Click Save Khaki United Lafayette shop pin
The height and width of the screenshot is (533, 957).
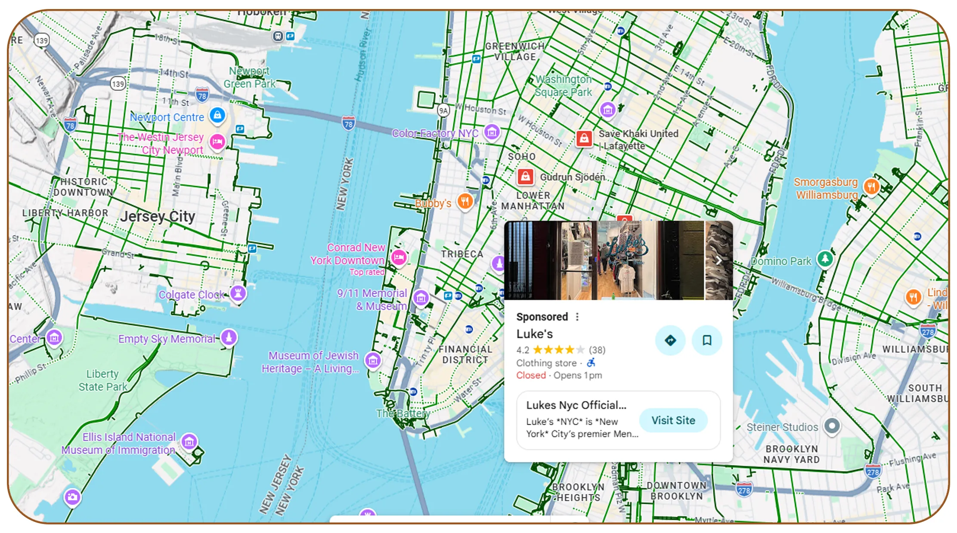tap(584, 138)
